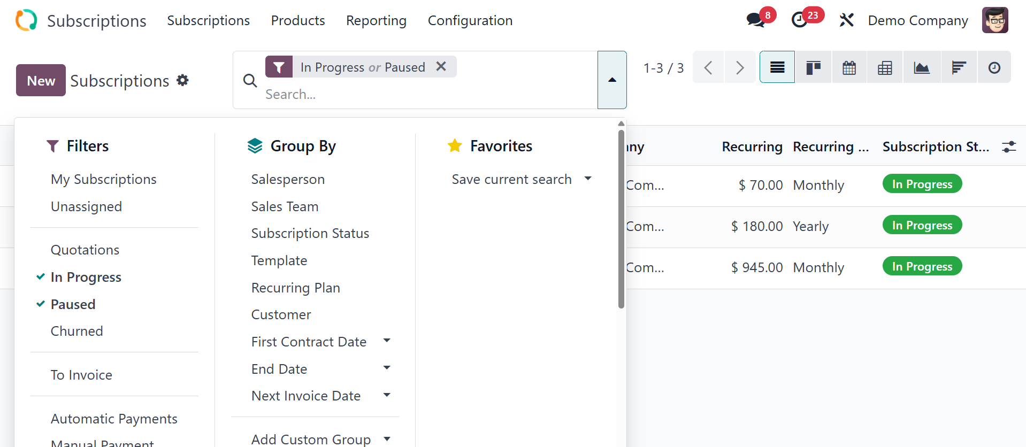This screenshot has width=1026, height=447.
Task: Open the Discuss messages icon
Action: click(x=755, y=20)
